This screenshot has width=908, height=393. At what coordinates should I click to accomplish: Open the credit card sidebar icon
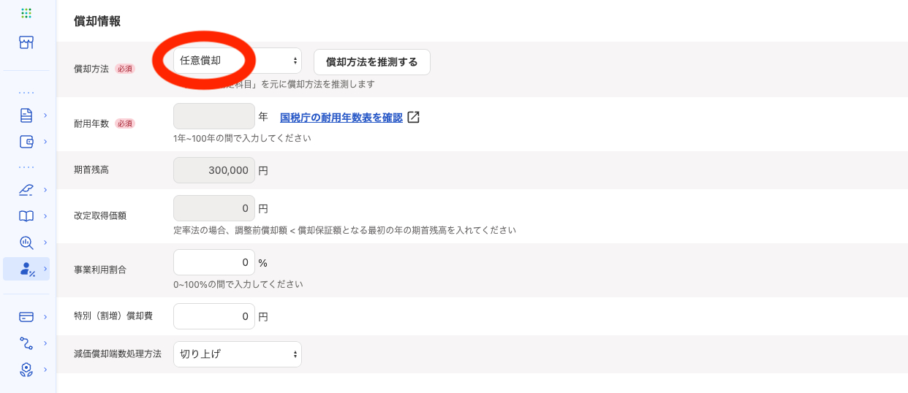(x=26, y=317)
